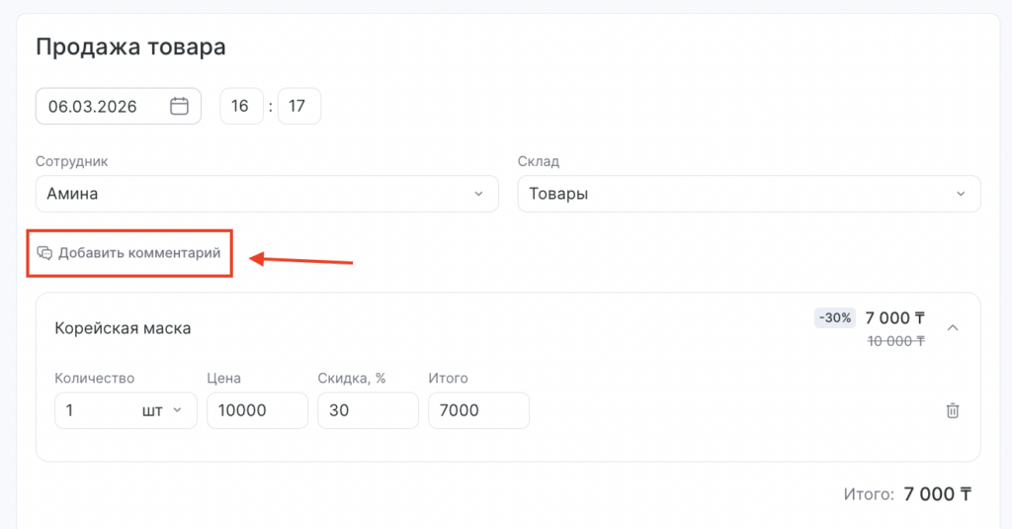Click the comment bubble icon
1012x529 pixels.
pos(44,253)
